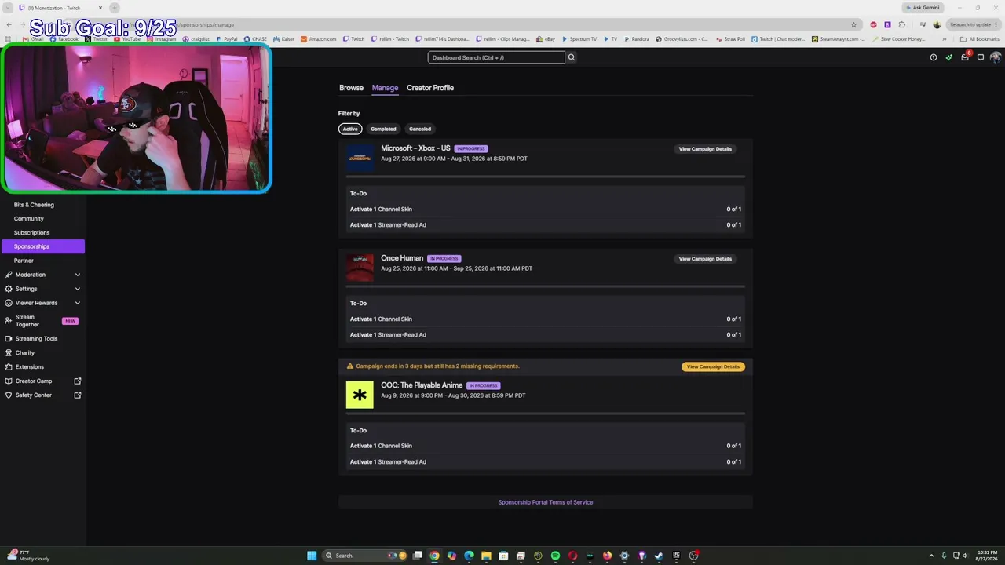View Campaign Details for Microsoft Xbox
Viewport: 1005px width, 565px height.
[x=705, y=149]
